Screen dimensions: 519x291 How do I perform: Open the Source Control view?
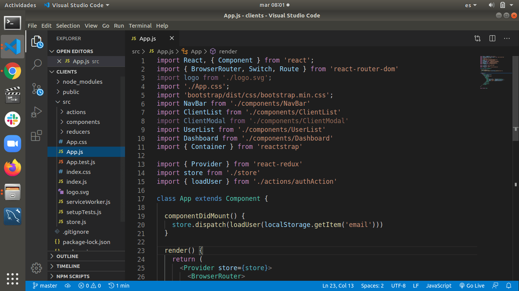[x=36, y=89]
